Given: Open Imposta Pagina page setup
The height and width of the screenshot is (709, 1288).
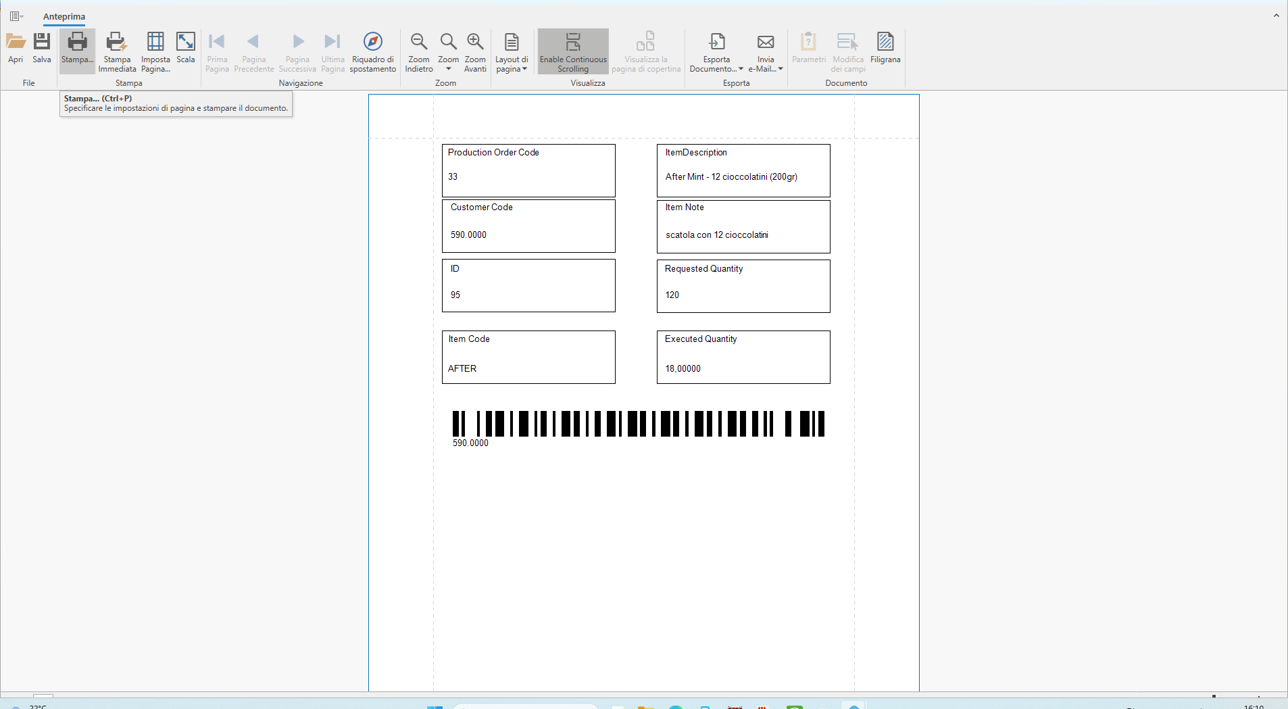Looking at the screenshot, I should coord(155,52).
